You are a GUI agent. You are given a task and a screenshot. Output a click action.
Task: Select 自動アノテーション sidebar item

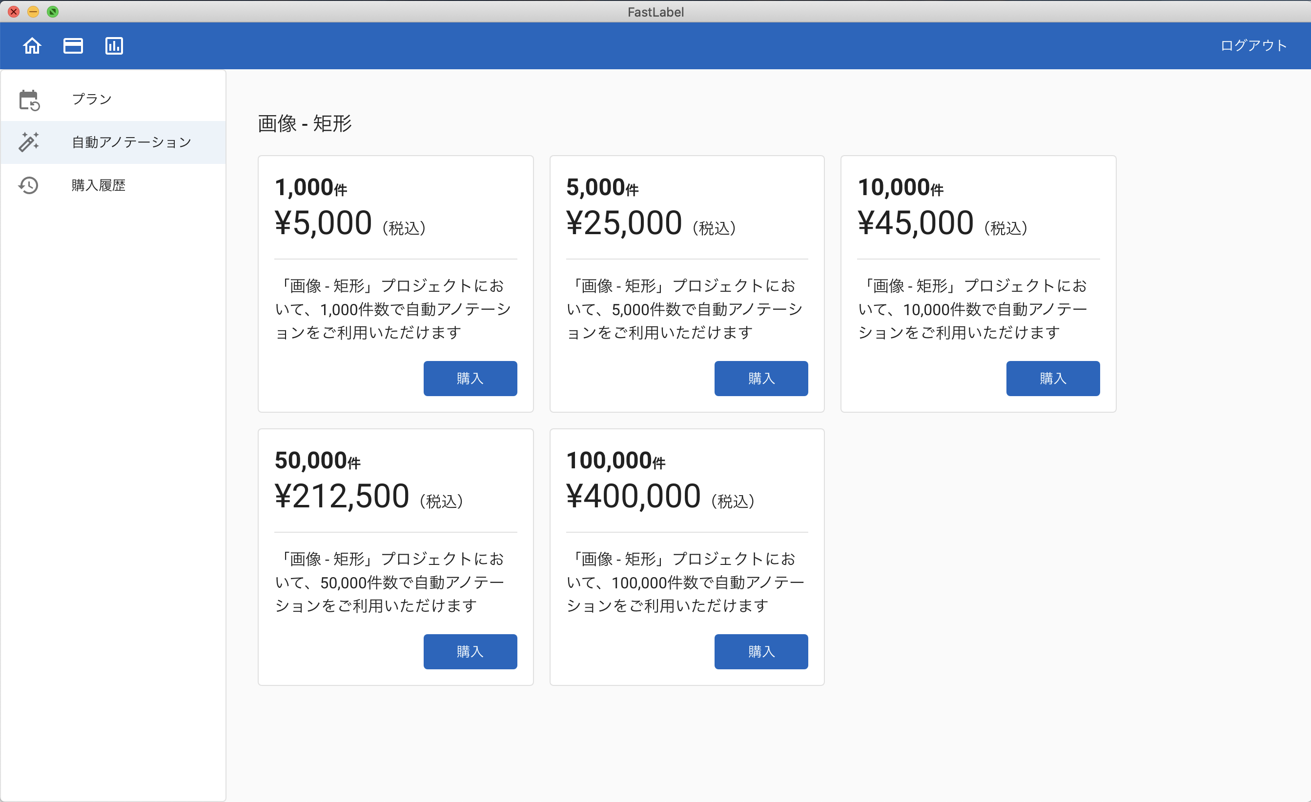[131, 142]
